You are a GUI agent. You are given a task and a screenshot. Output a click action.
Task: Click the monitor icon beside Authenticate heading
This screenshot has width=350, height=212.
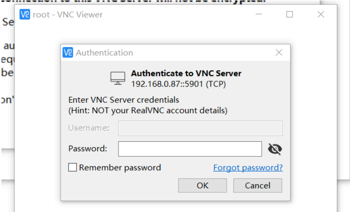pyautogui.click(x=118, y=78)
